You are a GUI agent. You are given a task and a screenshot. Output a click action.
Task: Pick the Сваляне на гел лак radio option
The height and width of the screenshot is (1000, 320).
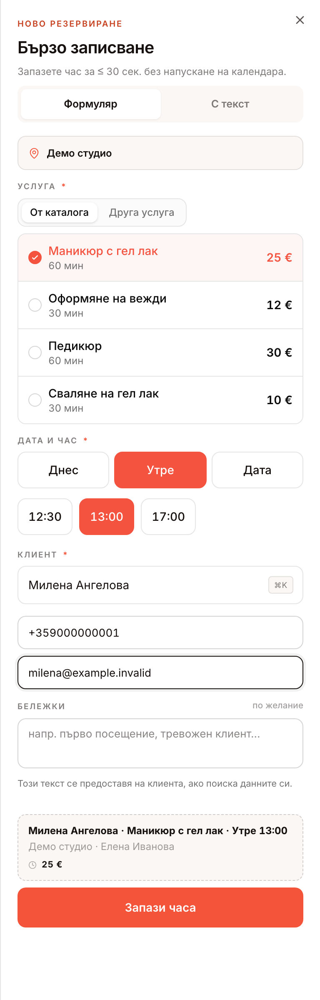35,400
